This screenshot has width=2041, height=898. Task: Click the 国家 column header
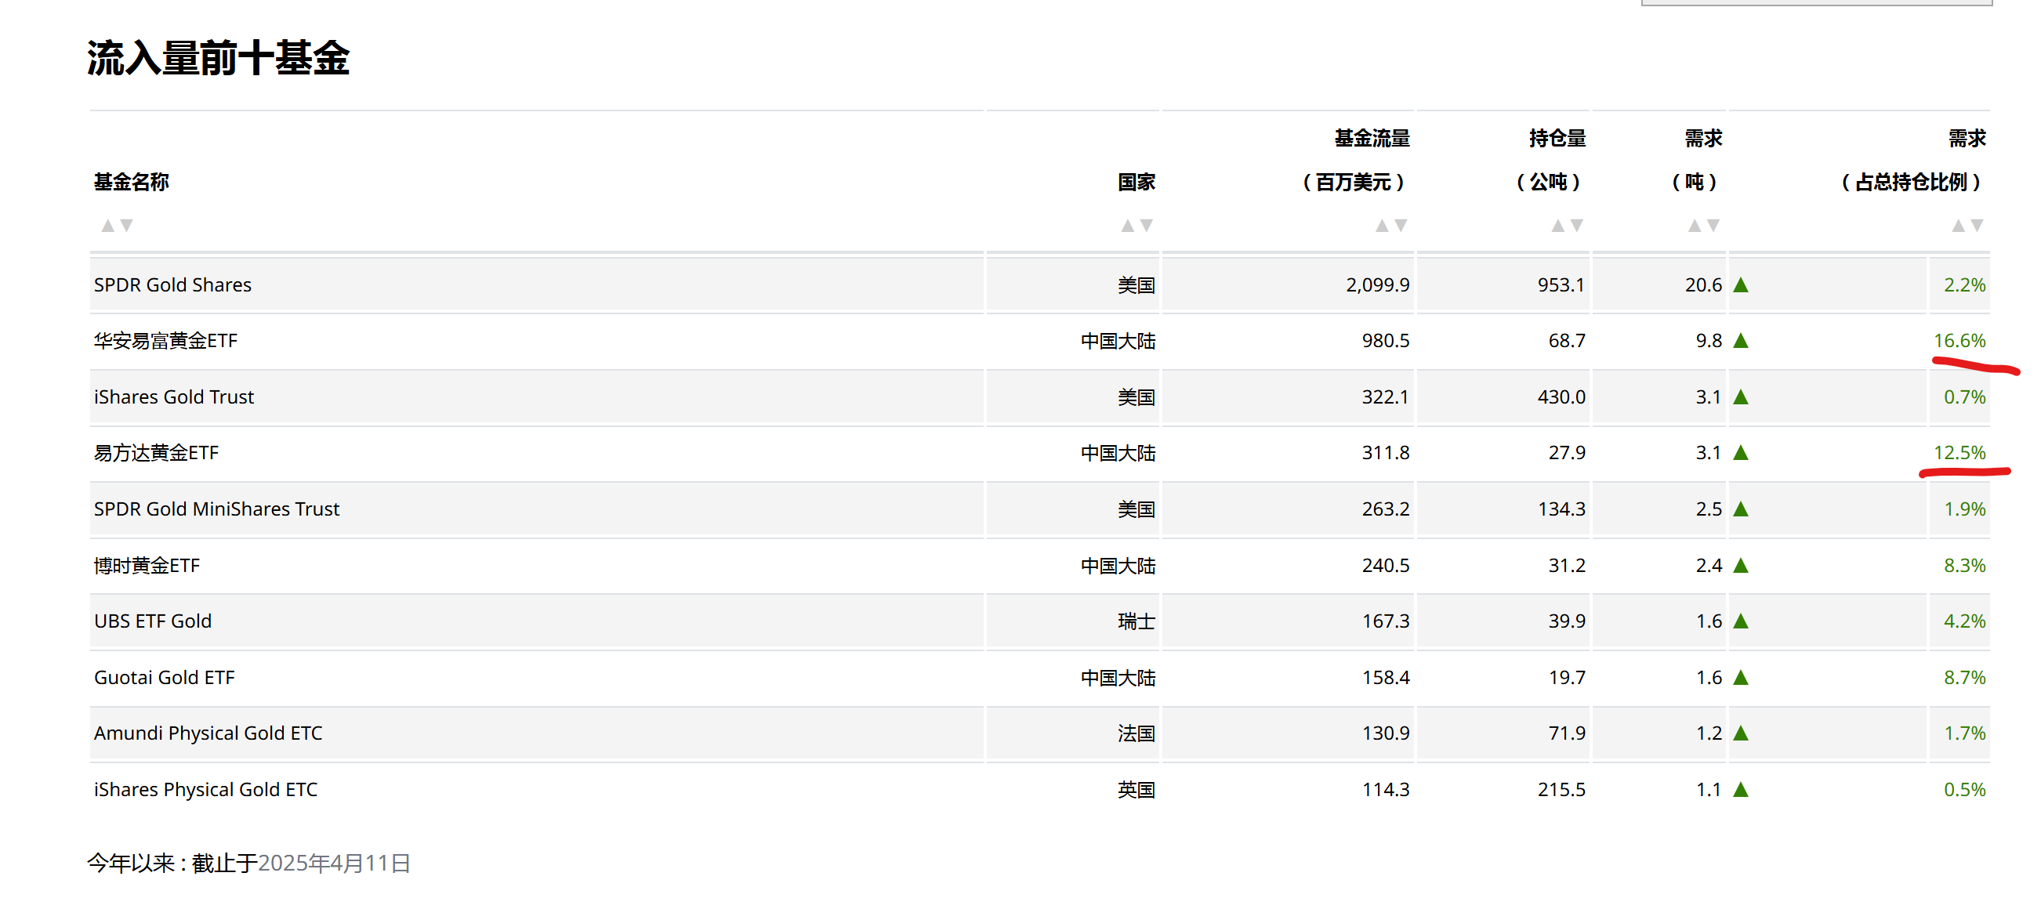click(x=1137, y=182)
